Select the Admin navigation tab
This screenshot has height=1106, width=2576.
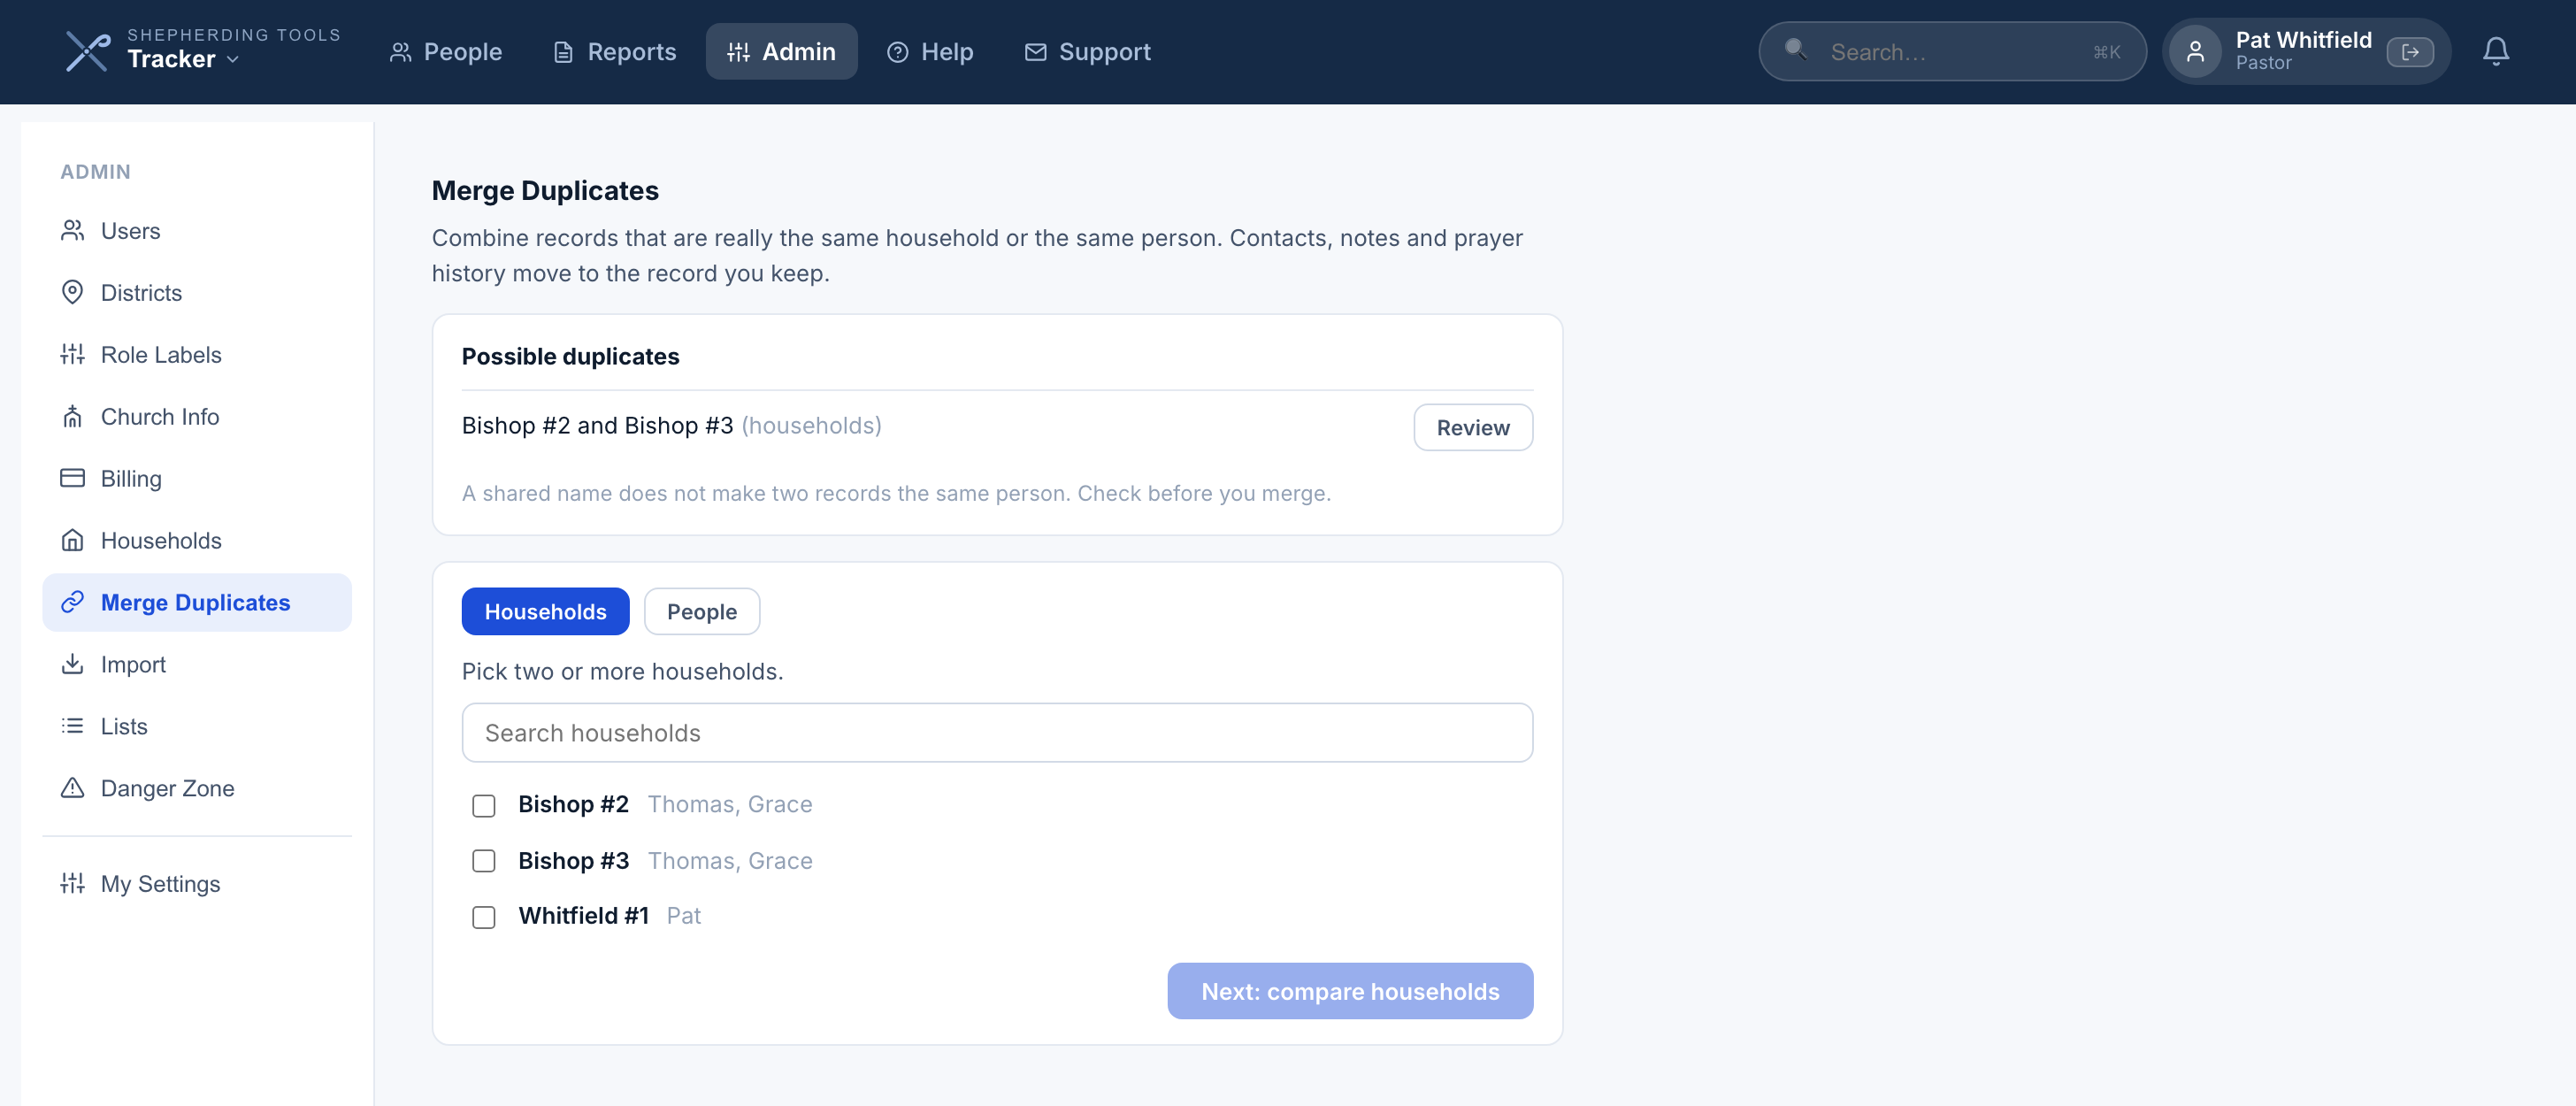(x=781, y=51)
